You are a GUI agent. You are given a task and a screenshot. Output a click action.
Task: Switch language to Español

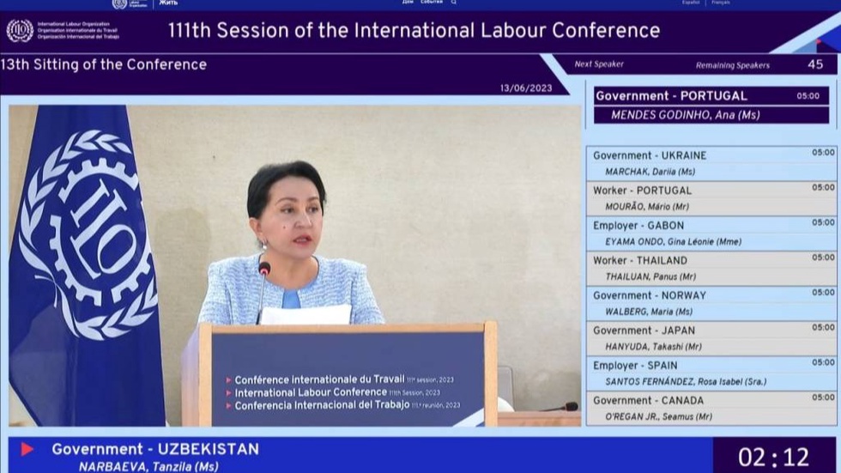[691, 3]
